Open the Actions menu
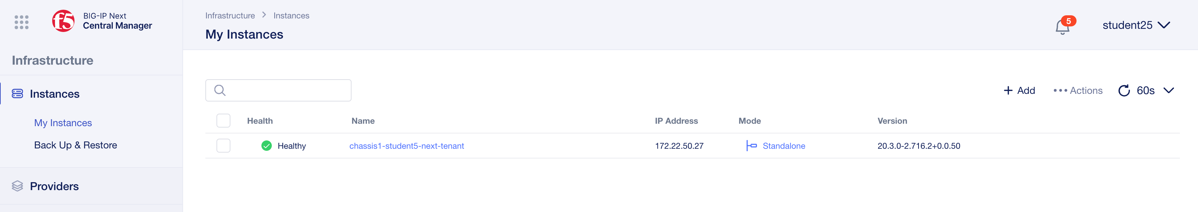 click(x=1078, y=90)
